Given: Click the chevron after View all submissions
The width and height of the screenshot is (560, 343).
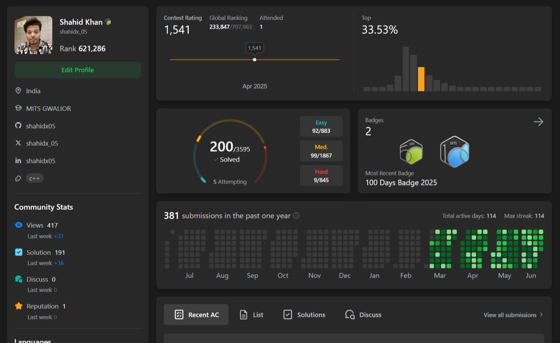Looking at the screenshot, I should [541, 315].
